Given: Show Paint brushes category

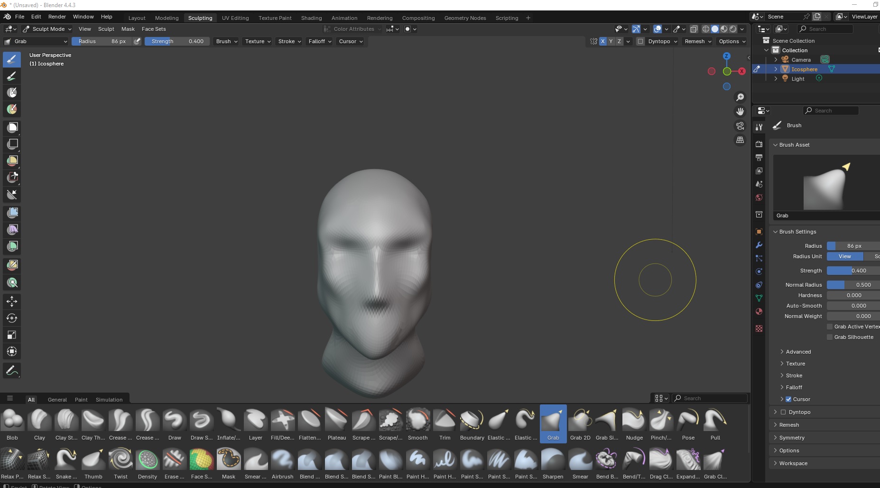Looking at the screenshot, I should tap(81, 400).
